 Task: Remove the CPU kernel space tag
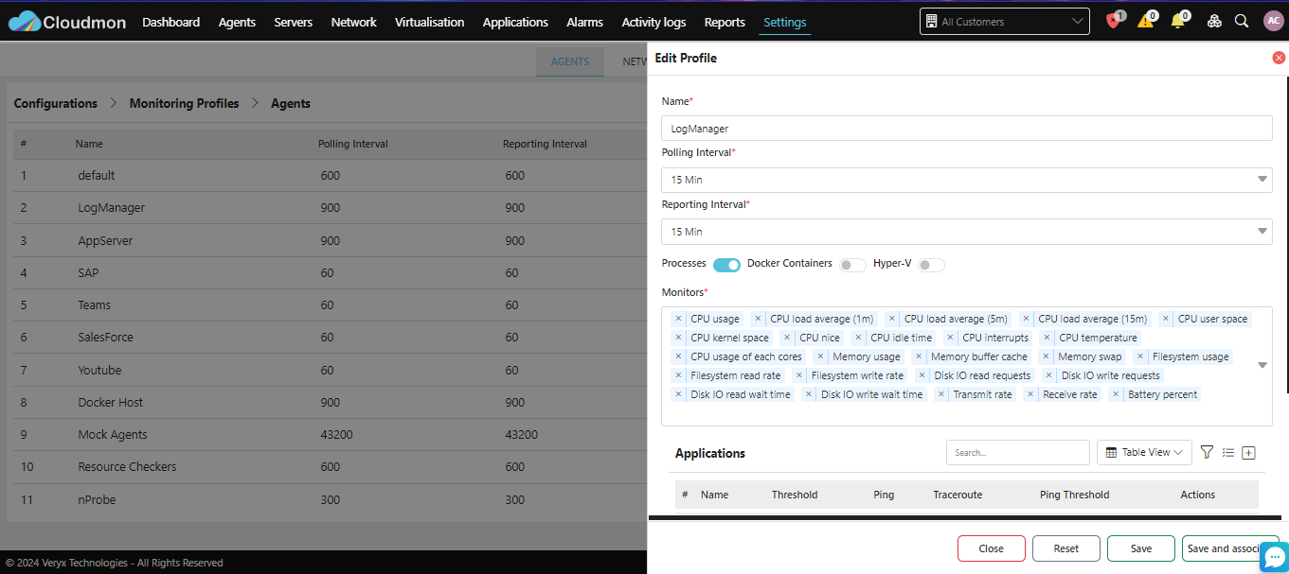tap(678, 338)
